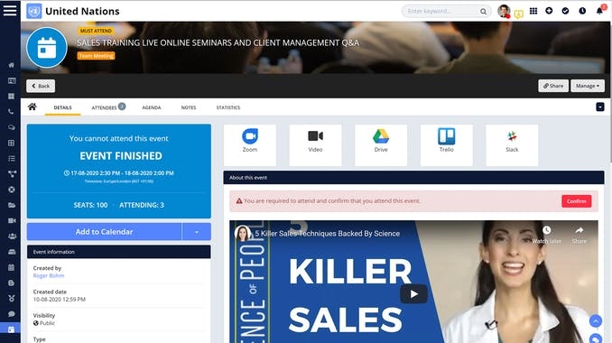Click the United Nations logo icon
This screenshot has width=612, height=343.
(34, 11)
